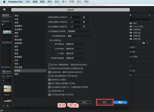Toggle the 渲染预览之后播放 checkbox
This screenshot has height=112, width=154.
coord(50,80)
